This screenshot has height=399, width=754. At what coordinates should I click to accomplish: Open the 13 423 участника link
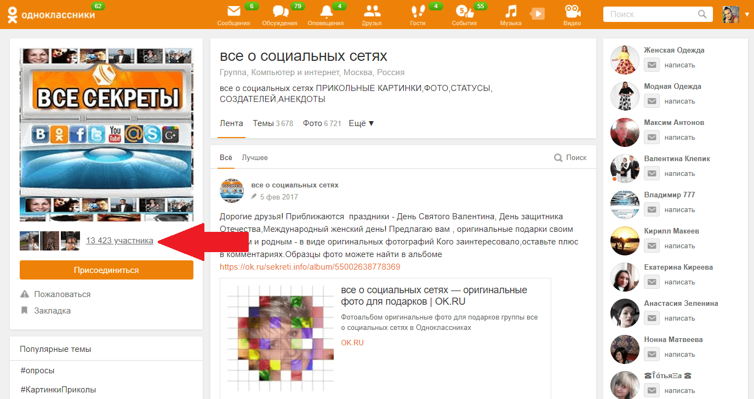click(119, 240)
